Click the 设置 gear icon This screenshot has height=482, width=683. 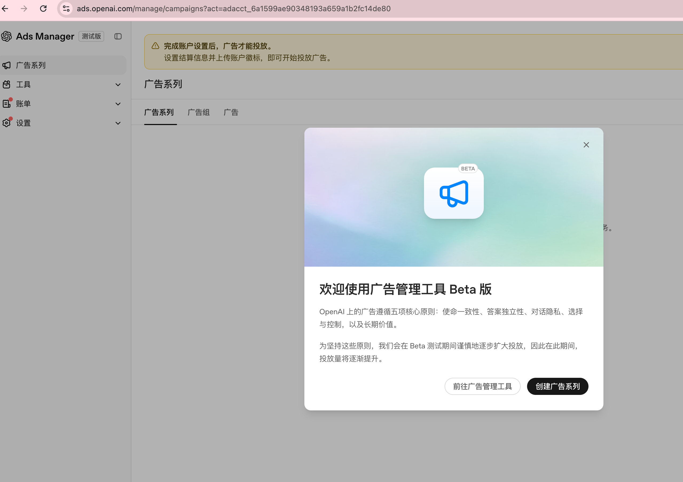click(7, 123)
